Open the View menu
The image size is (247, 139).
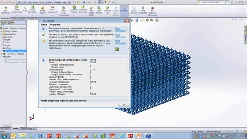coord(29,2)
